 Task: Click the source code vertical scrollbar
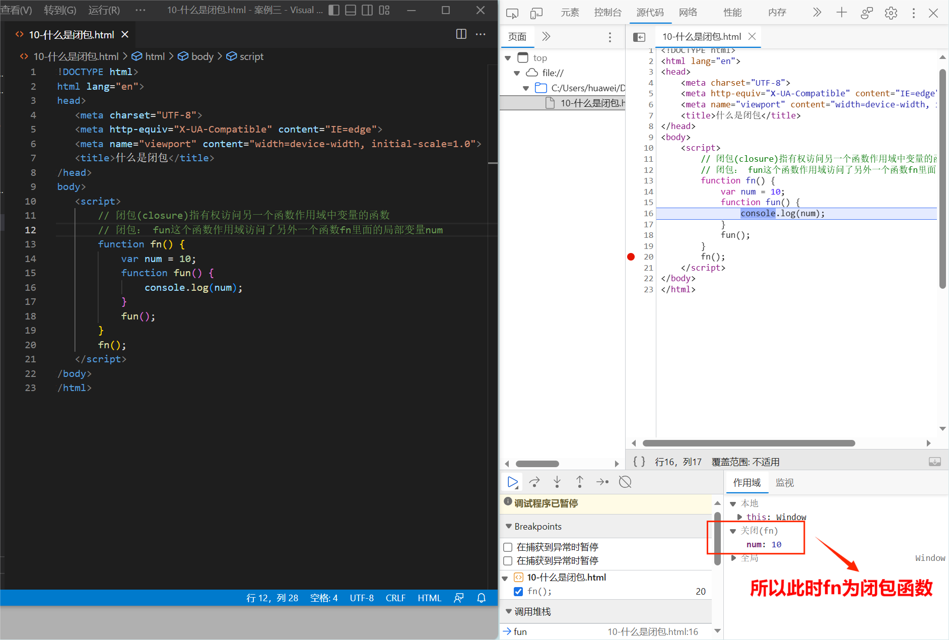pos(942,179)
